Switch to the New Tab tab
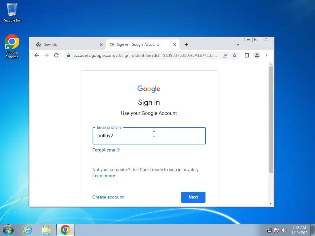 (68, 45)
